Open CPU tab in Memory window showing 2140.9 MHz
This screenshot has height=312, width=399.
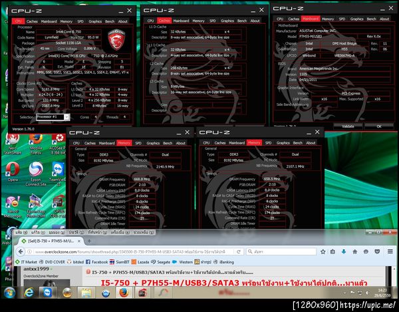(x=76, y=143)
